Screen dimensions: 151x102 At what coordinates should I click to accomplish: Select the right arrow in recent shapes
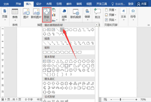point(93,30)
